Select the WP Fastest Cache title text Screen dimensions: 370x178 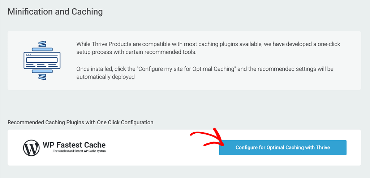tap(74, 144)
